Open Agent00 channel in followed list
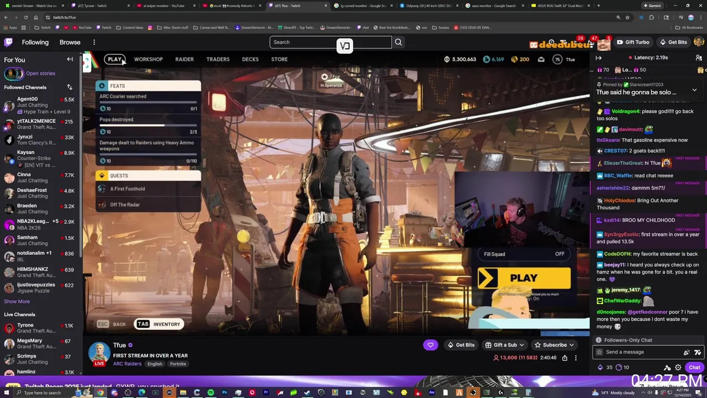Screen dimensions: 707x398 39,106
